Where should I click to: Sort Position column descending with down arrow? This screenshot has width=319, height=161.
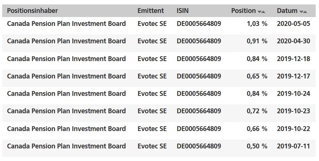(x=260, y=12)
